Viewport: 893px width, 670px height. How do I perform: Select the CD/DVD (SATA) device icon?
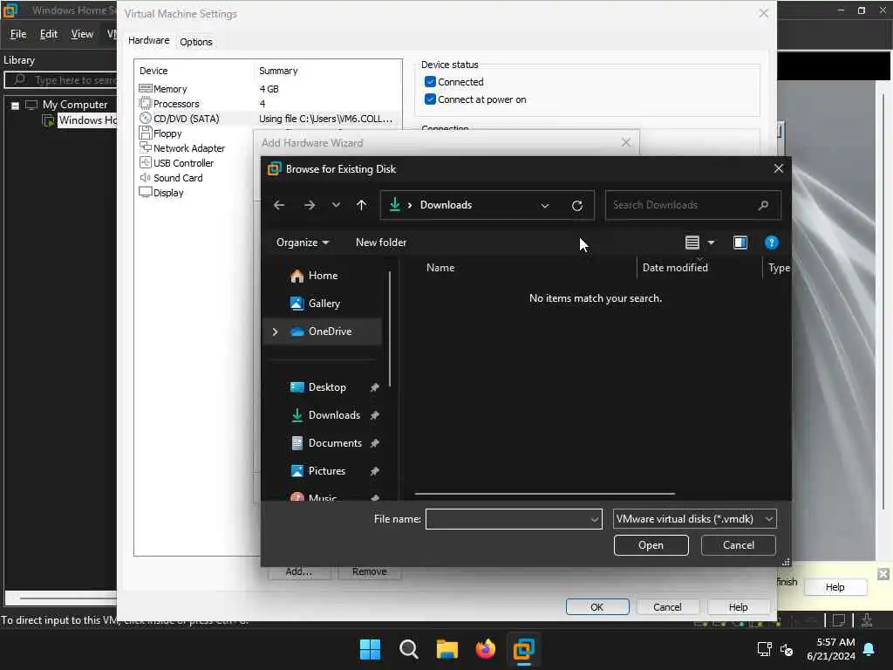(146, 119)
